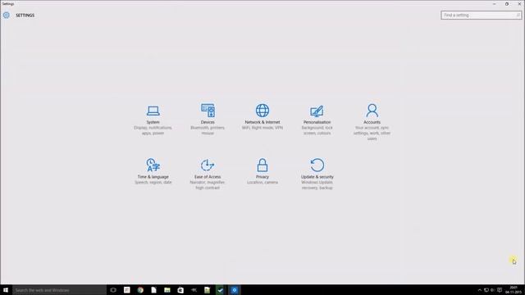This screenshot has width=525, height=295.
Task: Minimize the Settings window
Action: pyautogui.click(x=494, y=4)
